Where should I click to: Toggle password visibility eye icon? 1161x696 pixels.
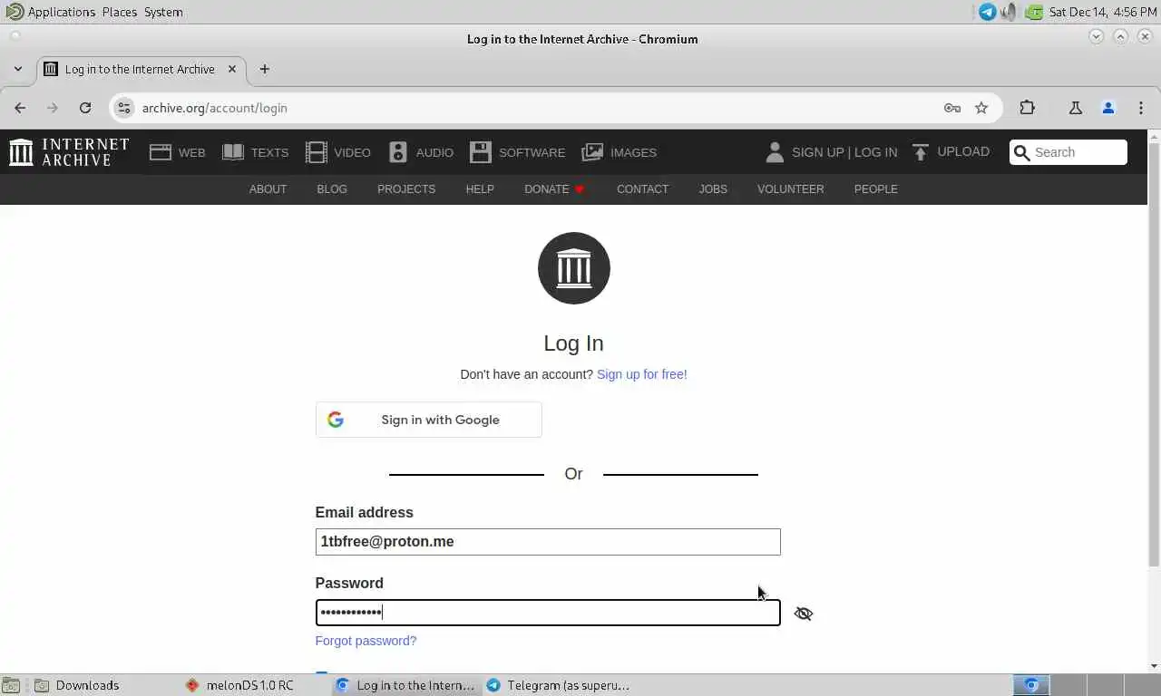pyautogui.click(x=804, y=614)
